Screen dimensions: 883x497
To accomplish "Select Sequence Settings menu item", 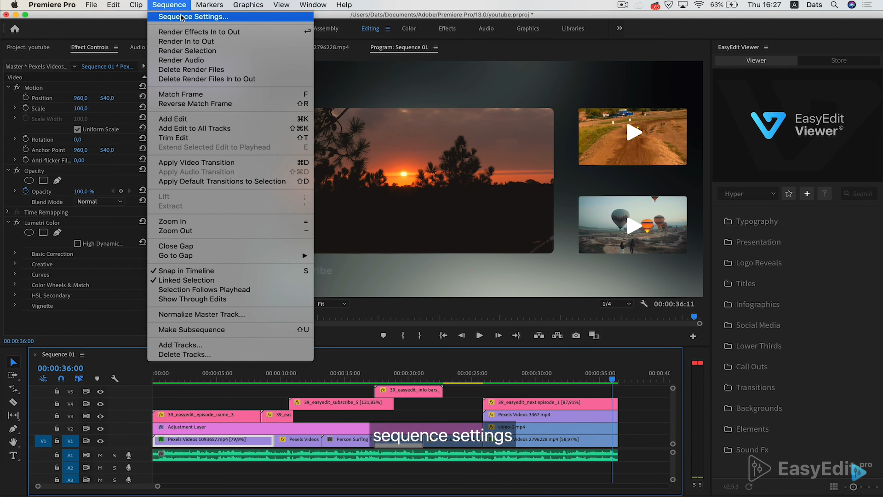I will click(194, 17).
